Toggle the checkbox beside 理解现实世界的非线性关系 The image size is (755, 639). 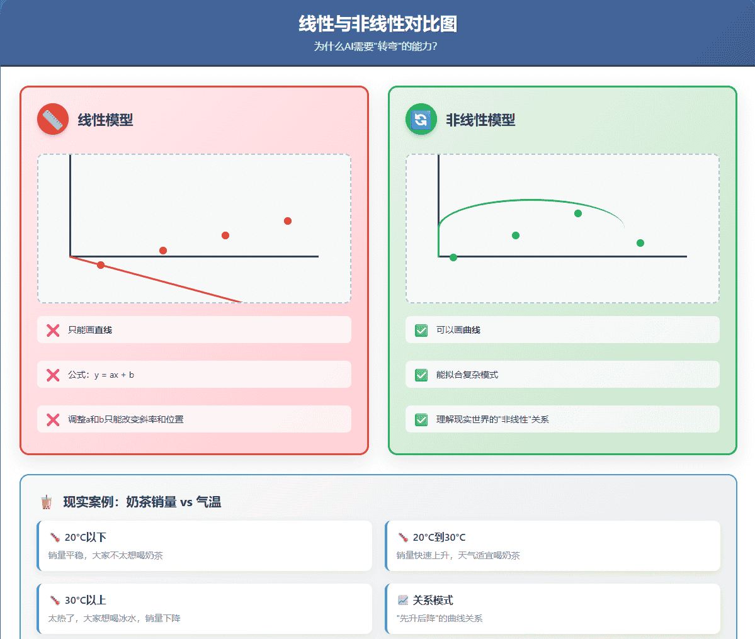(421, 419)
